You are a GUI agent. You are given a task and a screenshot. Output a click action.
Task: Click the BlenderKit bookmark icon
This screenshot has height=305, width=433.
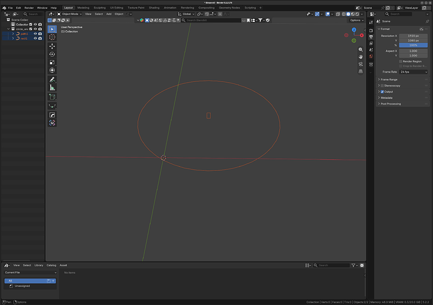coord(249,20)
